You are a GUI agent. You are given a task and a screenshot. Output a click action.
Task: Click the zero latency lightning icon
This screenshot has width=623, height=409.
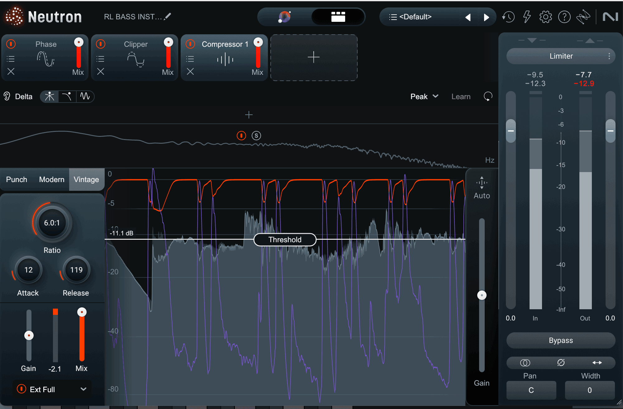click(x=527, y=17)
